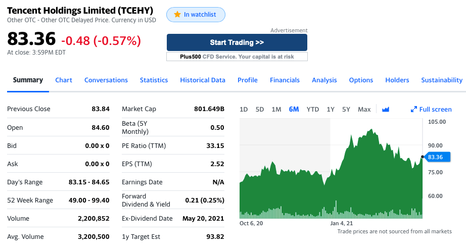The image size is (466, 252).
Task: Click the Ask label
Action: [x=13, y=164]
